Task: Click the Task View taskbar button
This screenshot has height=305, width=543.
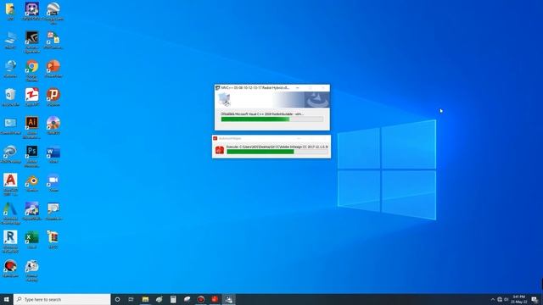Action: [131, 299]
